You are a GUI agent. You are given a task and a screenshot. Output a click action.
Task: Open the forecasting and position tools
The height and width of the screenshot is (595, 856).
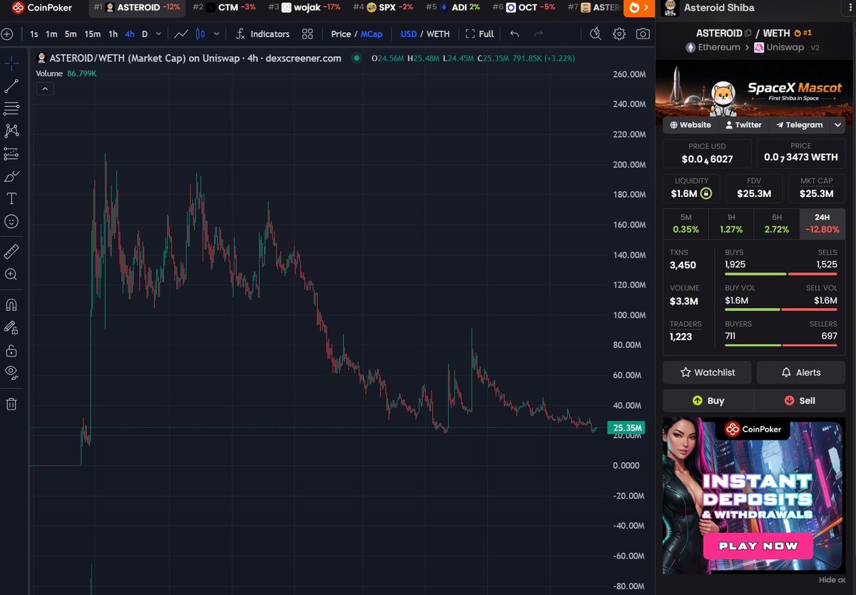click(11, 153)
